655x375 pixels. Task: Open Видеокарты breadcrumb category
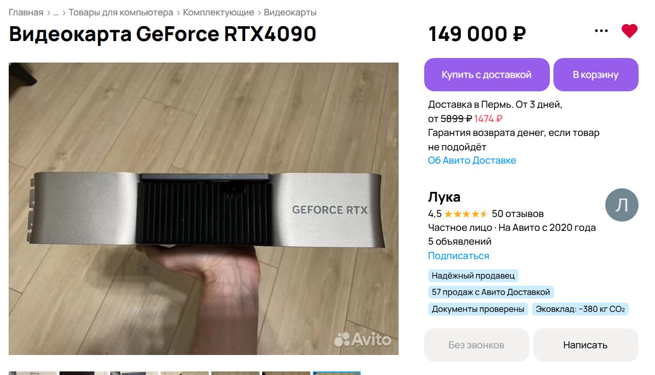[x=290, y=12]
